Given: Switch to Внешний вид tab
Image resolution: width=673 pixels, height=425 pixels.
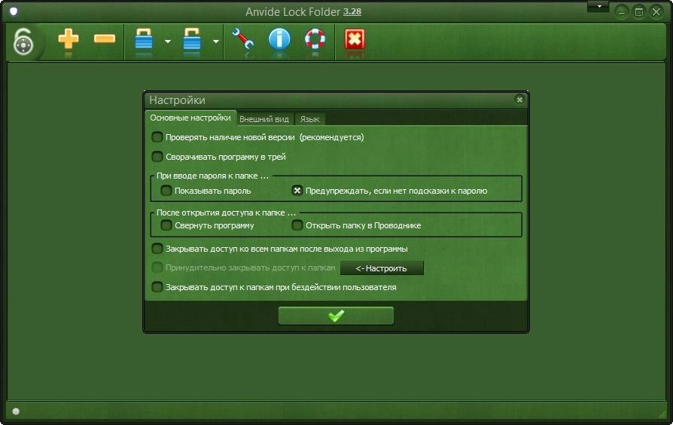Looking at the screenshot, I should (264, 119).
